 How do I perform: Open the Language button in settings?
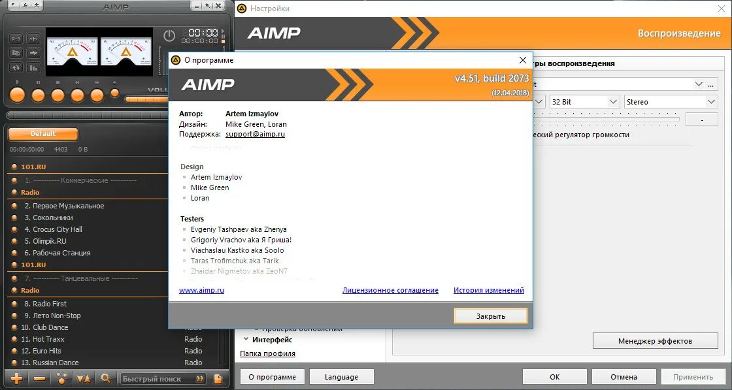point(341,377)
